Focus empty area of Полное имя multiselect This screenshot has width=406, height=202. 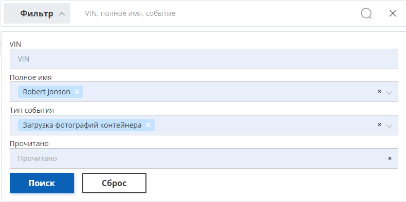coord(228,92)
